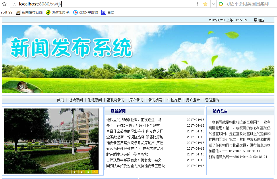The image size is (277, 179).
Task: Open news 彩色蜗牛热销成小学生新宠
Action: click(x=127, y=154)
